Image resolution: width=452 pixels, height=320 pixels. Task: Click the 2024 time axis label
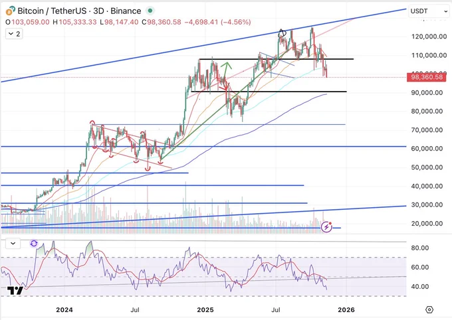[64, 310]
